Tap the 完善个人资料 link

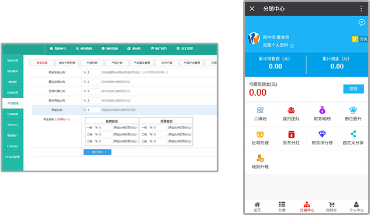pos(275,45)
